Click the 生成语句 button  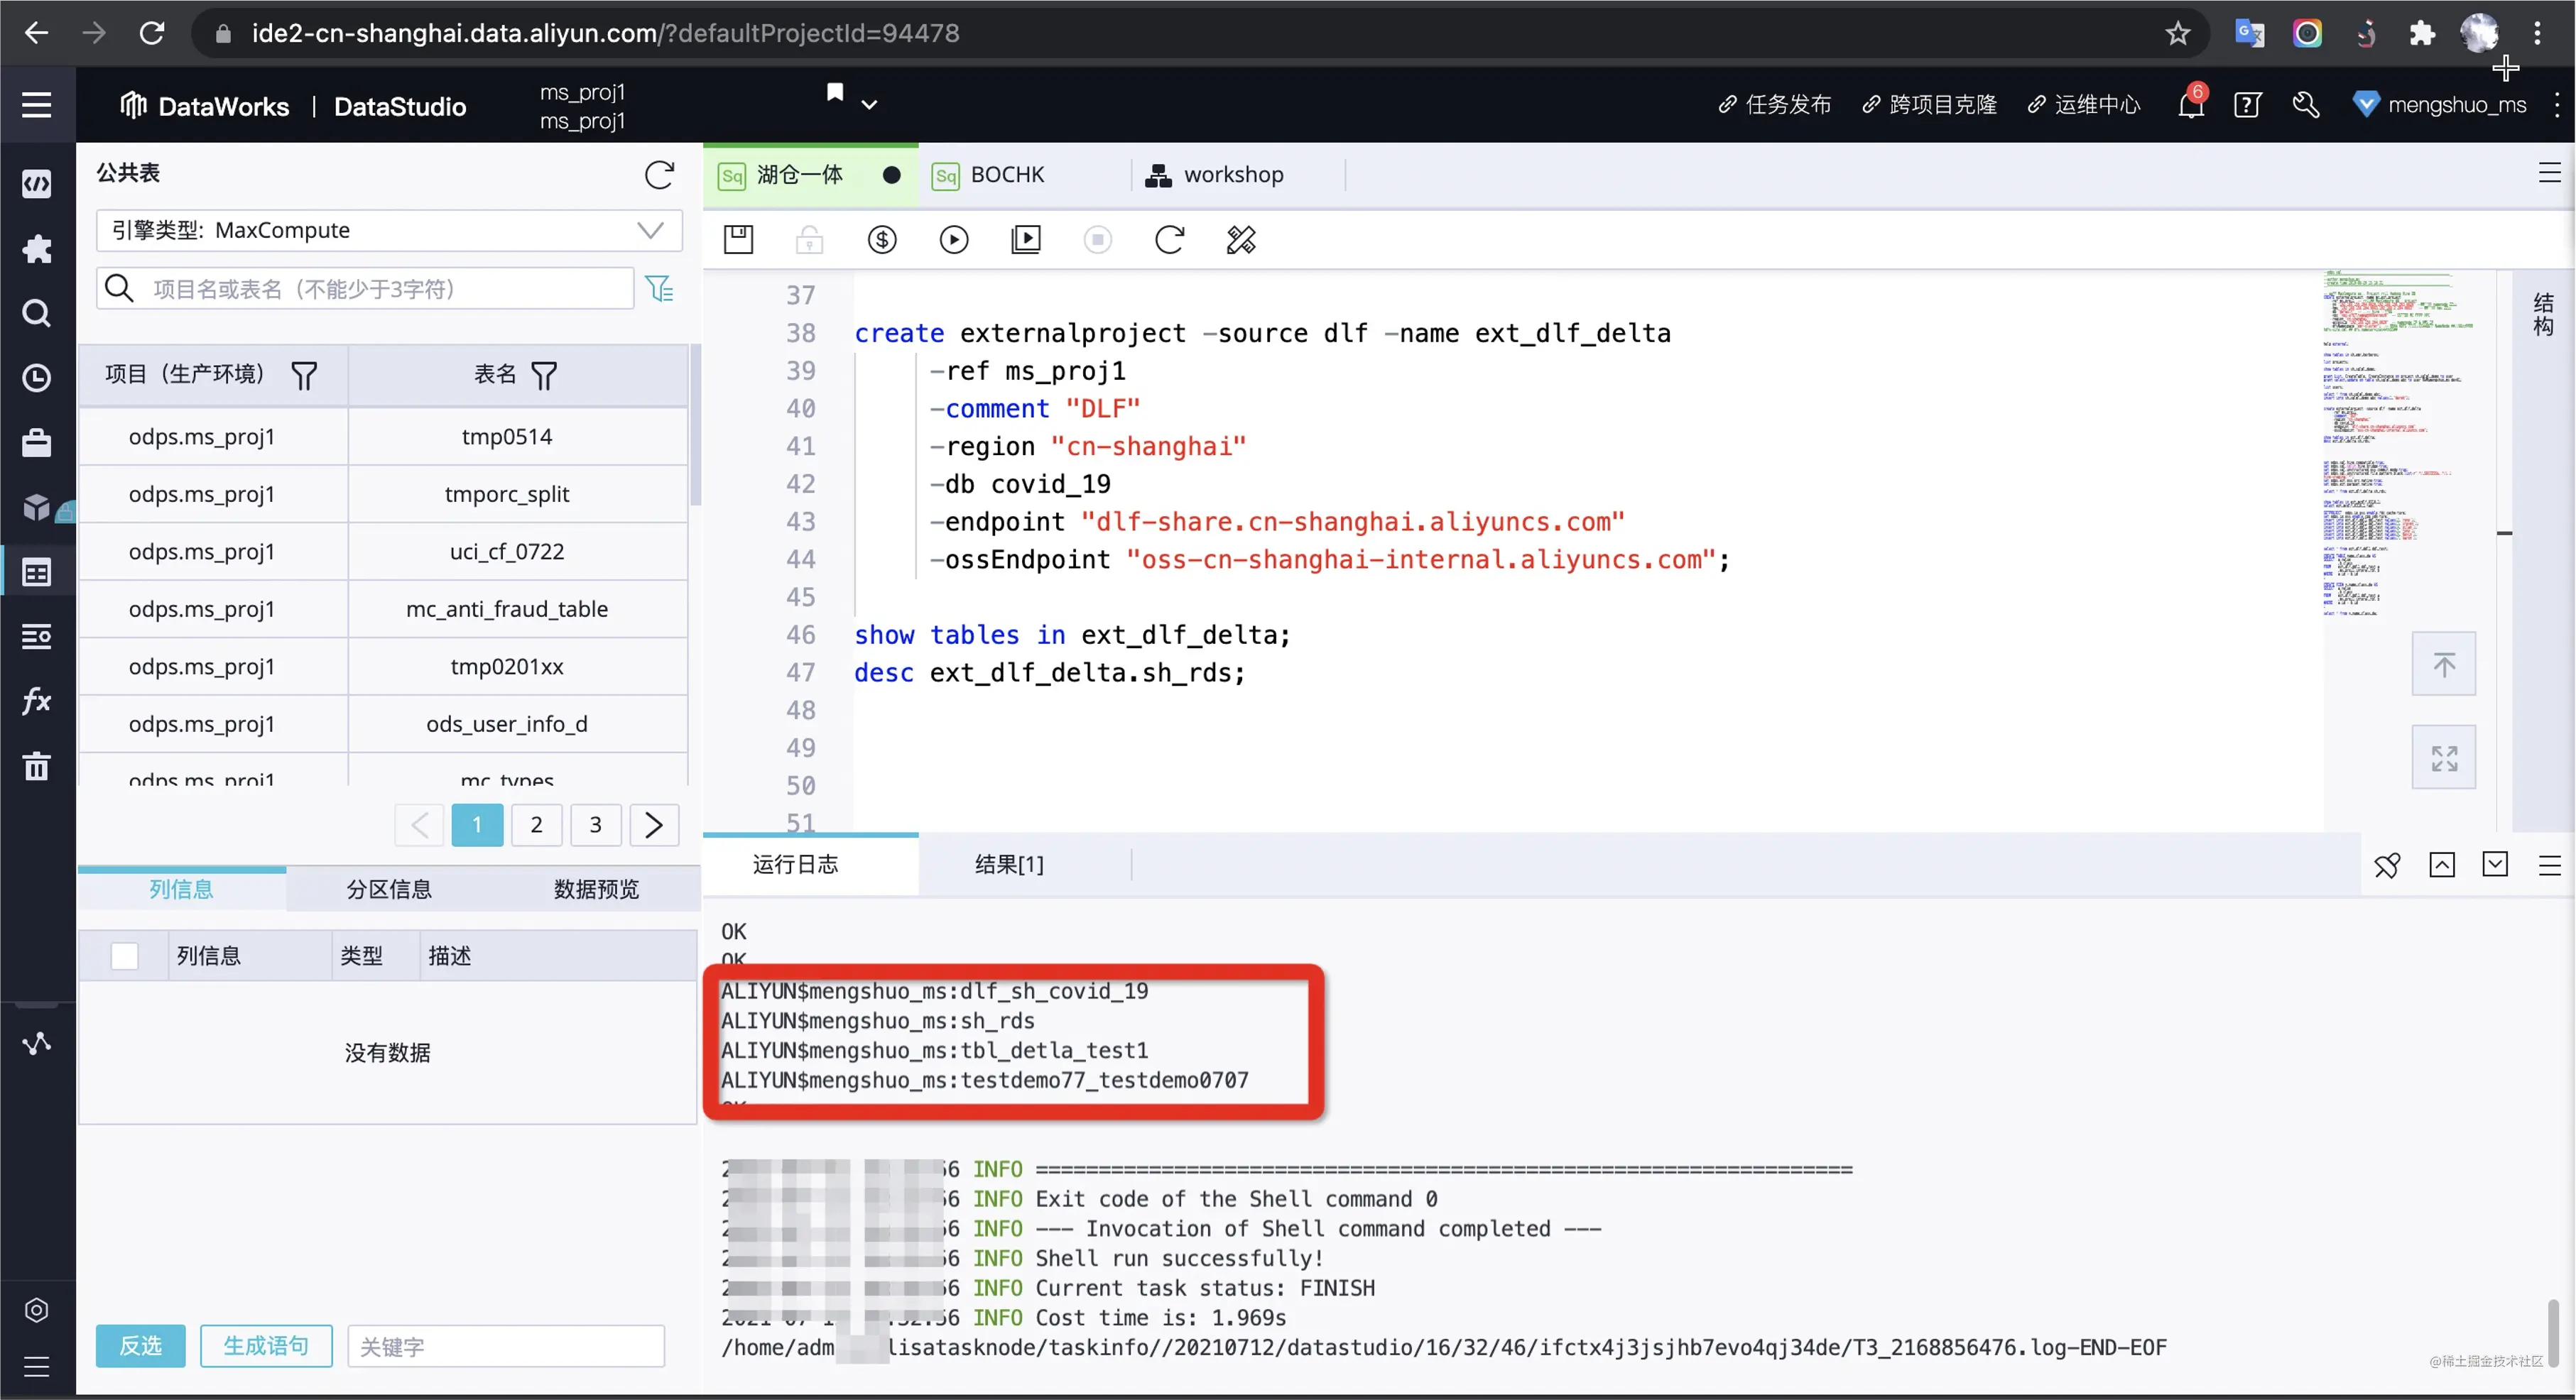pyautogui.click(x=266, y=1346)
